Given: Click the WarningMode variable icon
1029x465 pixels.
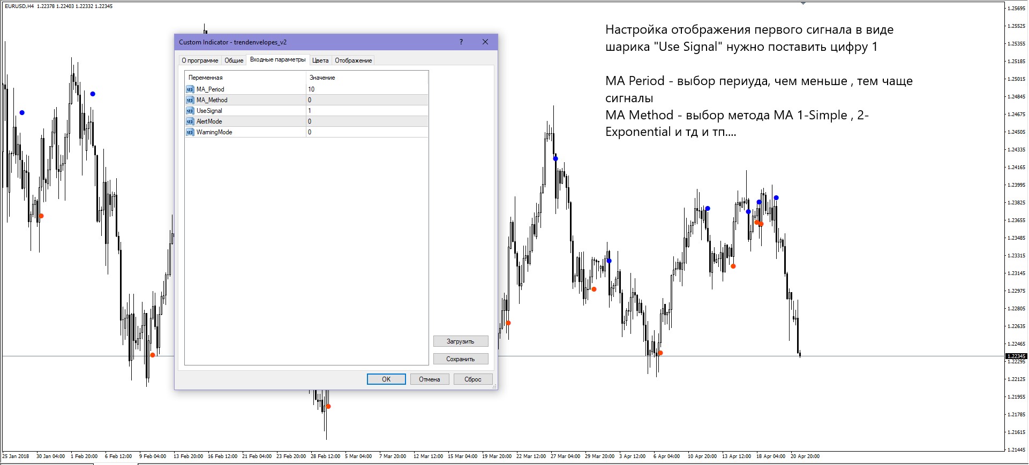Looking at the screenshot, I should (190, 132).
